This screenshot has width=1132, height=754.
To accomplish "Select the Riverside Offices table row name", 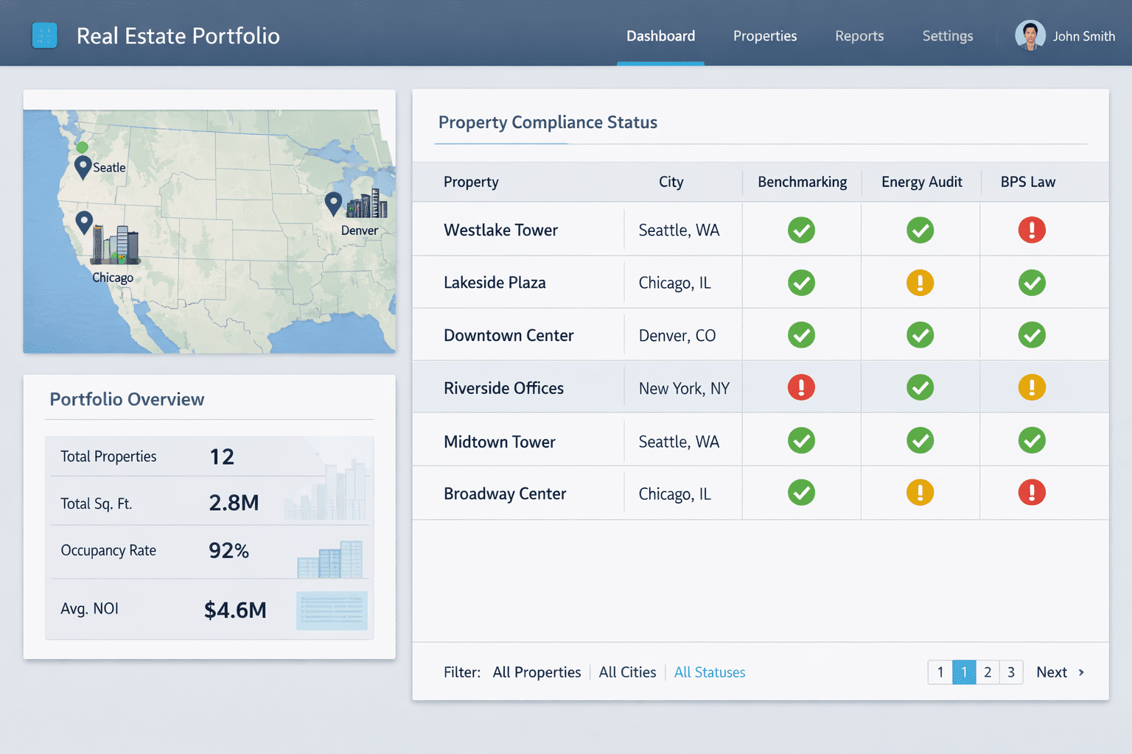I will (503, 388).
